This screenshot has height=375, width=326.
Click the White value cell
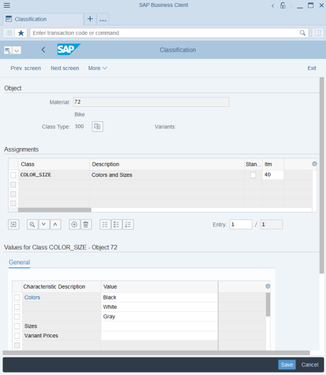tap(159, 307)
